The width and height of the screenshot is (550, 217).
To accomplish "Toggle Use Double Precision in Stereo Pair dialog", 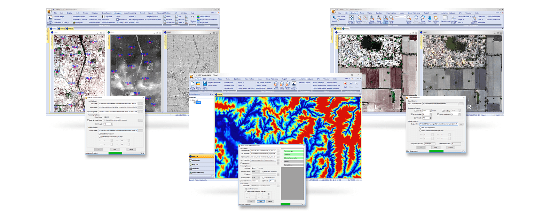I will click(263, 178).
